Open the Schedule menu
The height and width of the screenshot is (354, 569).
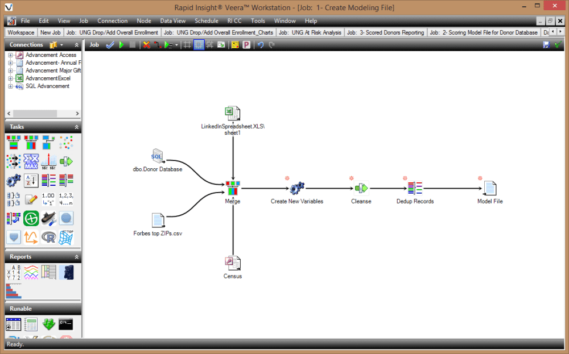click(x=206, y=21)
